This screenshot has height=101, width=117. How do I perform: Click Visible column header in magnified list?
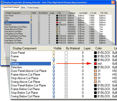[x=57, y=48]
